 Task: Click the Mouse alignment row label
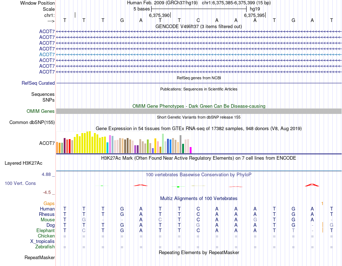pos(48,220)
